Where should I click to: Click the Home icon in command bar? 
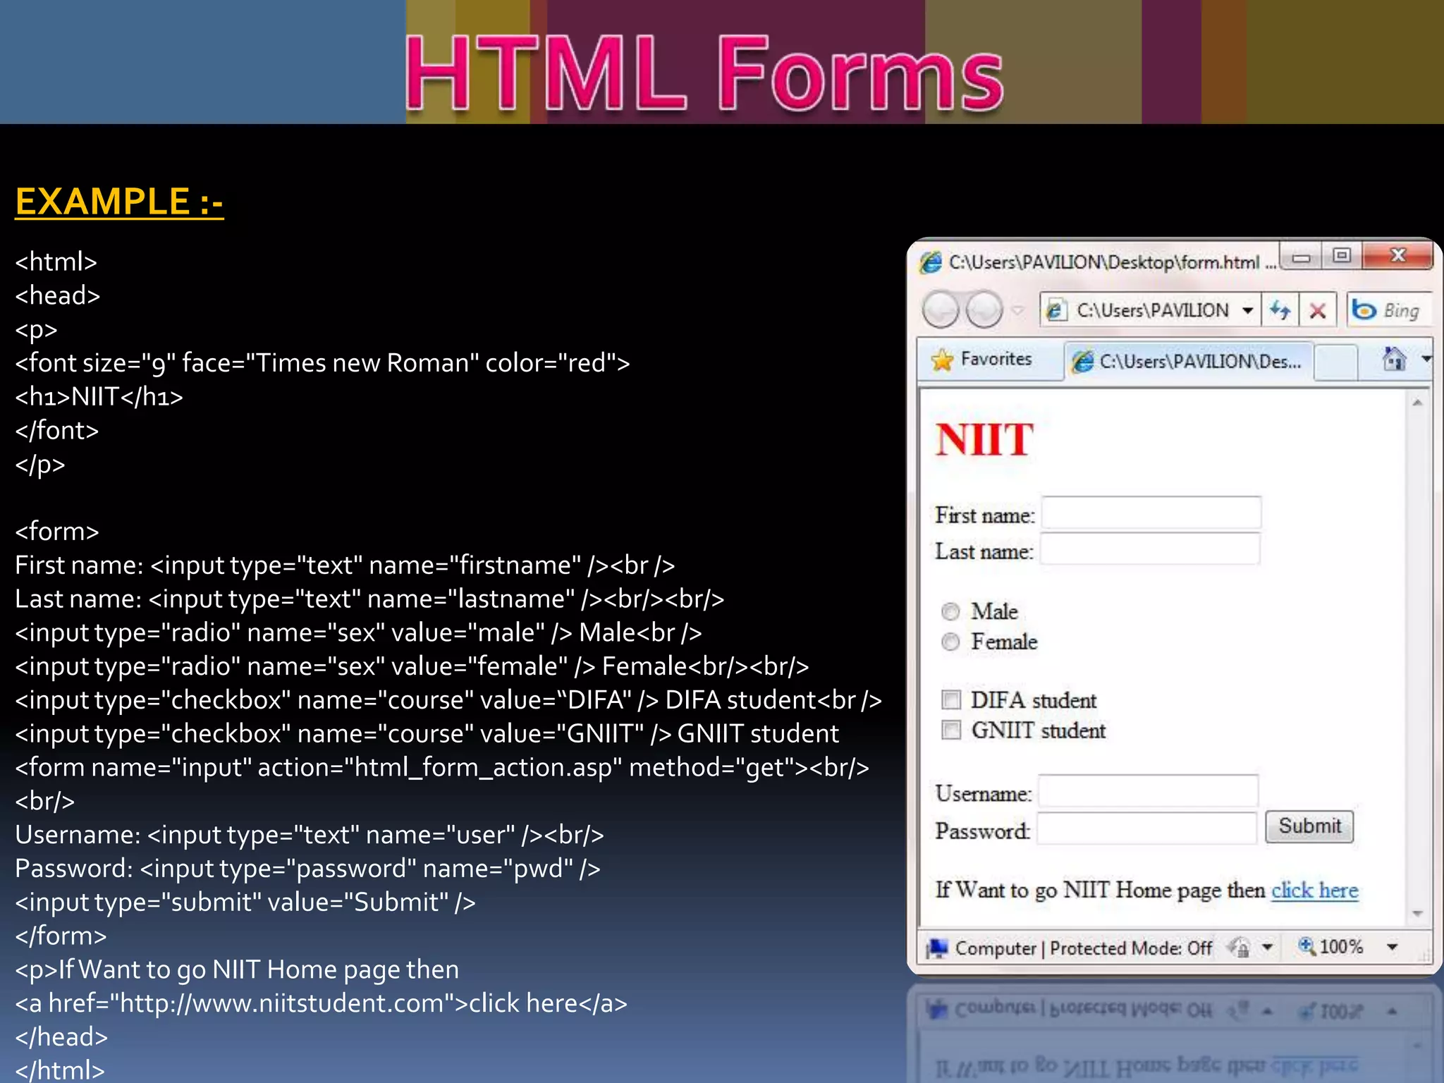coord(1394,360)
